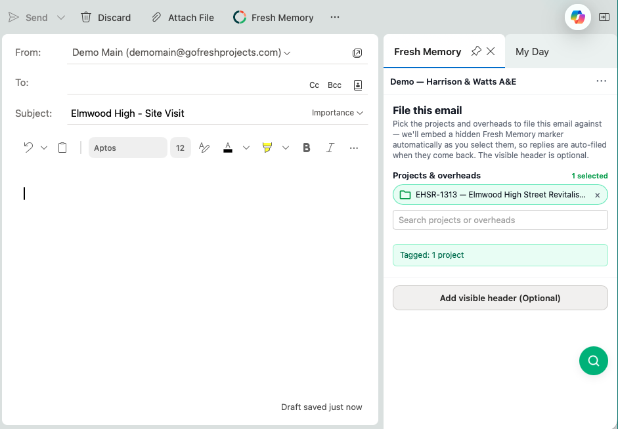Switch to the My Day tab

coord(532,52)
